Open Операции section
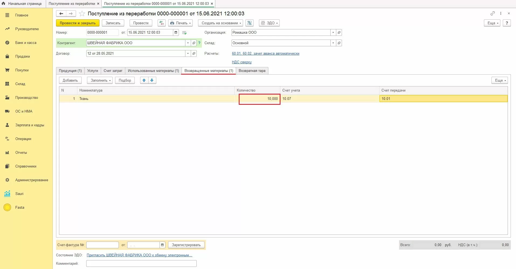 point(23,139)
